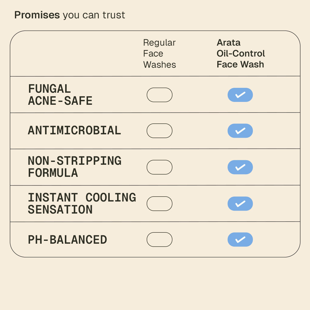The image size is (310, 310).
Task: Click the ANTIMICROBIAL label
Action: click(74, 131)
